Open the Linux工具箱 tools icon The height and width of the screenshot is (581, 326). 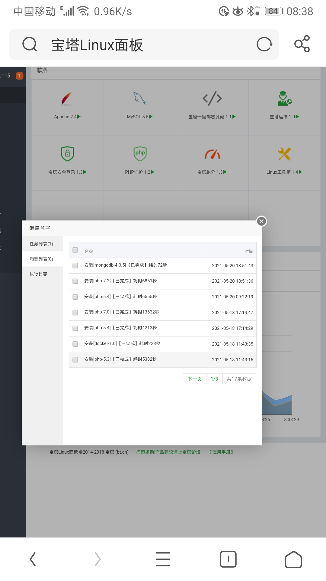[x=284, y=154]
